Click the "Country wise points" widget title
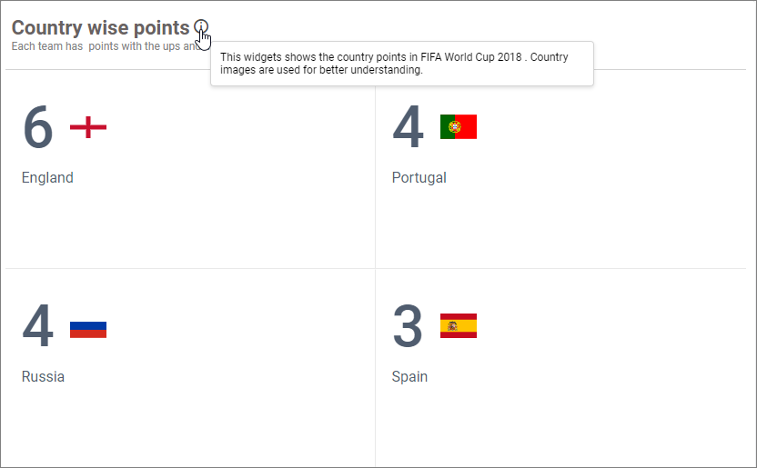757x468 pixels. click(100, 28)
